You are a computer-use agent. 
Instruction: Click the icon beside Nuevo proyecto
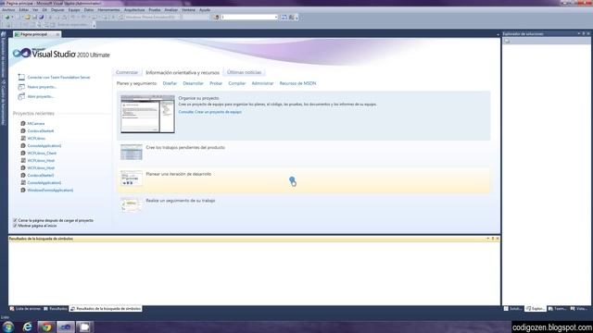click(21, 87)
